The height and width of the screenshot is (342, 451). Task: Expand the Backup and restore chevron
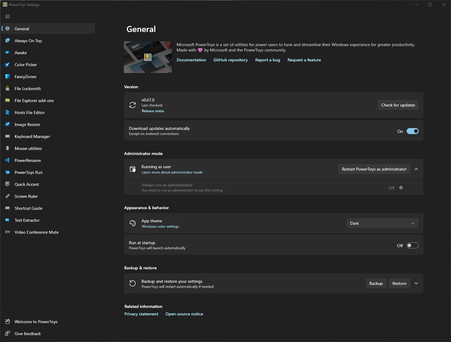(416, 283)
